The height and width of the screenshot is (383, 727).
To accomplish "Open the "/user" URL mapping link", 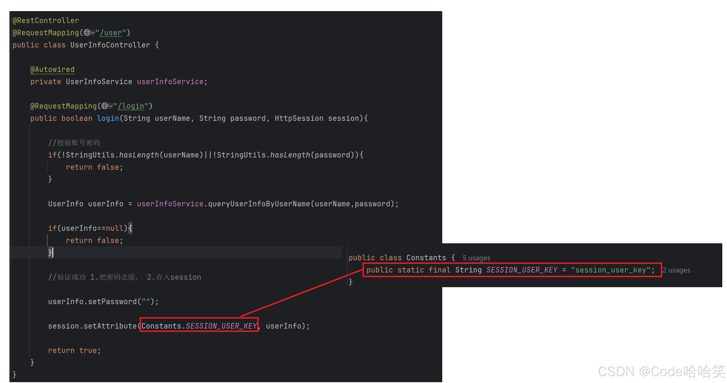I will click(x=111, y=33).
